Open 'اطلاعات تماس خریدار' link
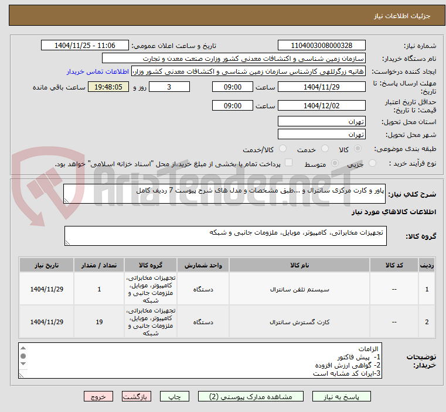This screenshot has width=446, height=412. 98,71
